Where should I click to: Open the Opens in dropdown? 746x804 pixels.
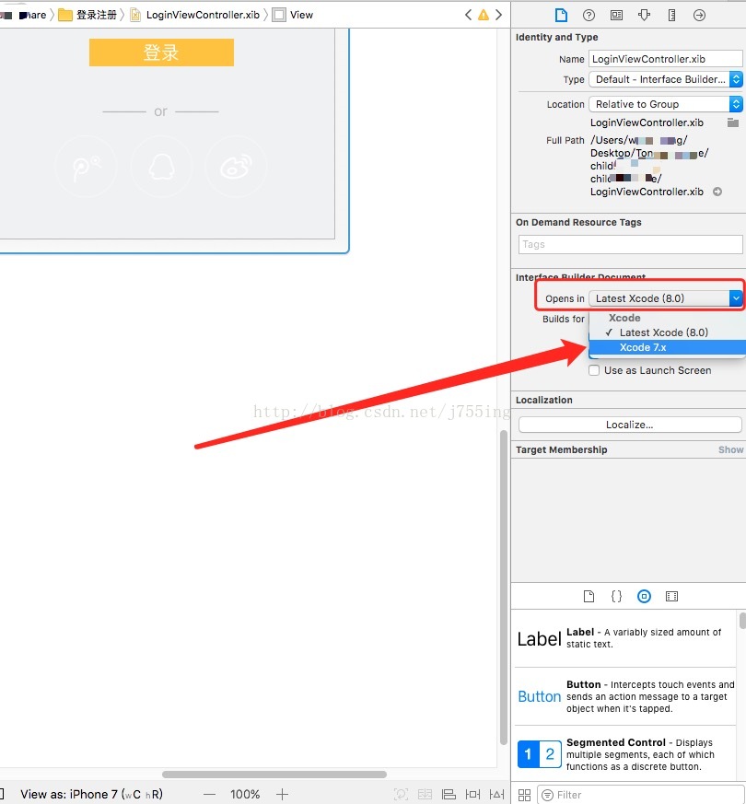pyautogui.click(x=666, y=298)
